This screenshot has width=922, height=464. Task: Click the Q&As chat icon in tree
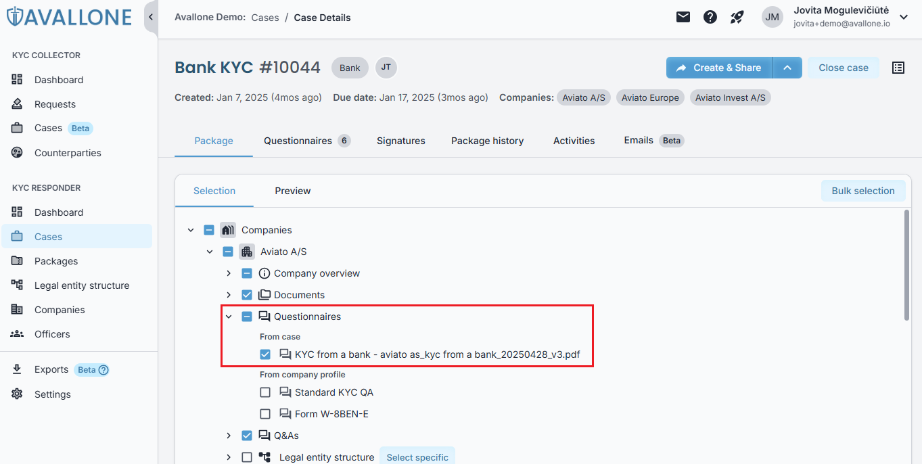tap(264, 436)
